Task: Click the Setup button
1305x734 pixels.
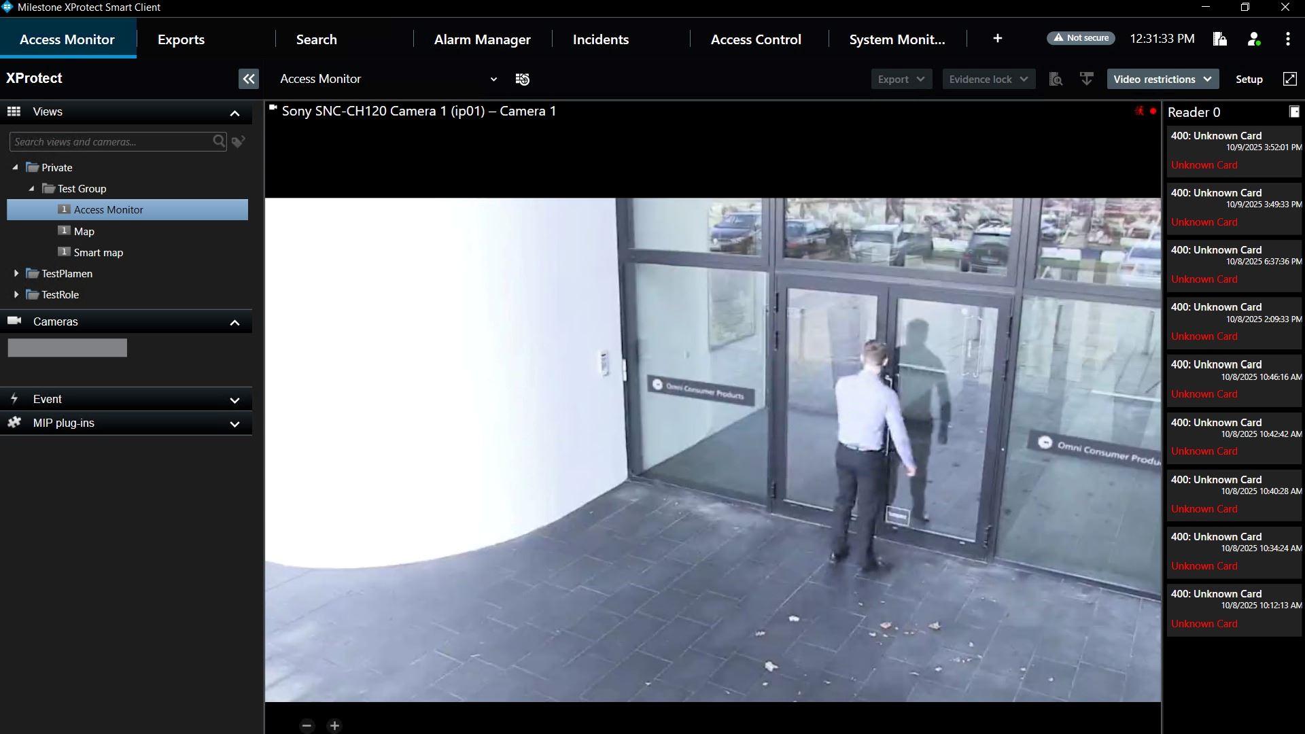Action: (1249, 79)
